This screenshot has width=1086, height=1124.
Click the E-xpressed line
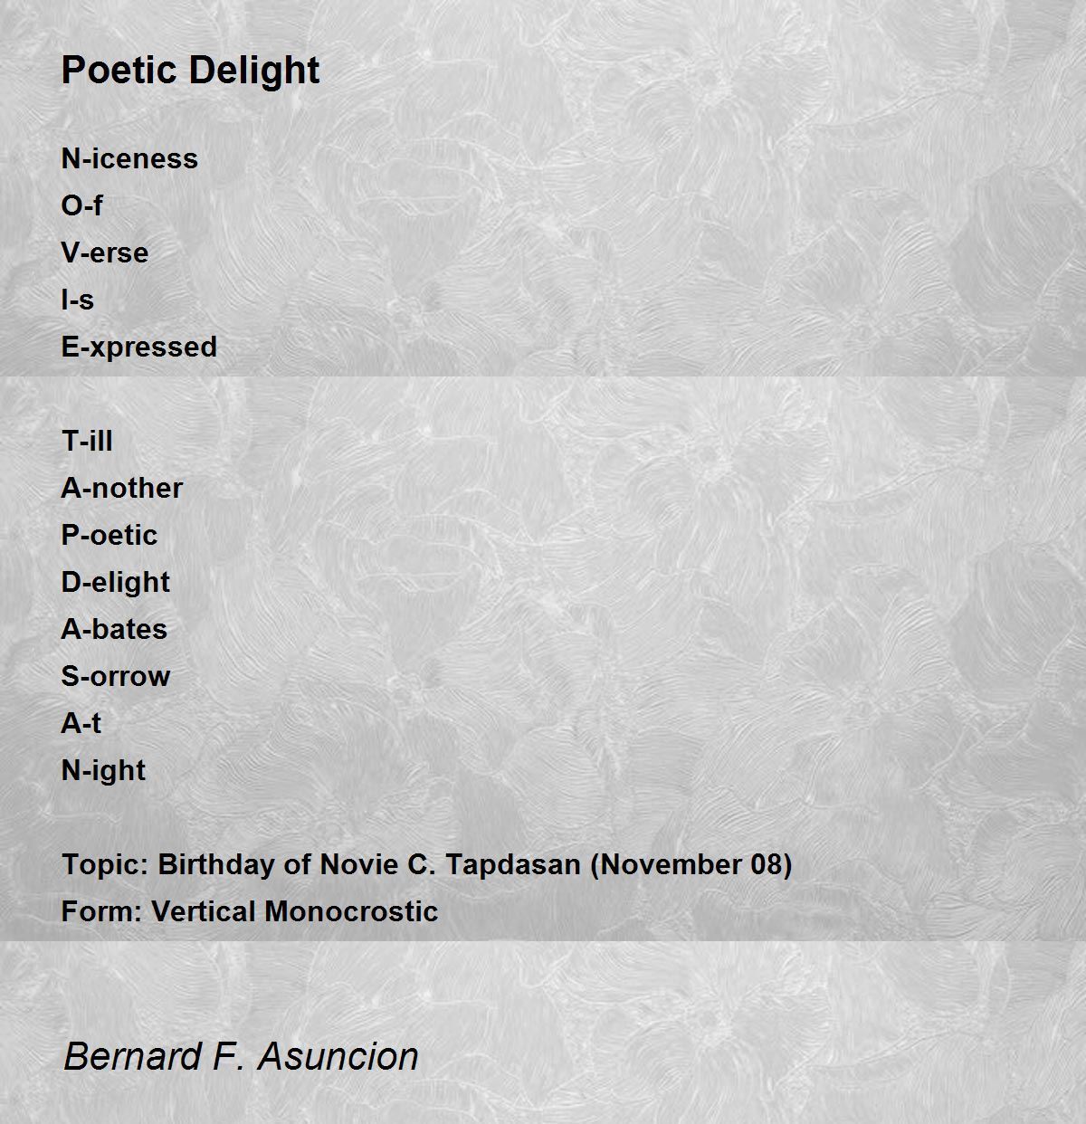pos(138,347)
